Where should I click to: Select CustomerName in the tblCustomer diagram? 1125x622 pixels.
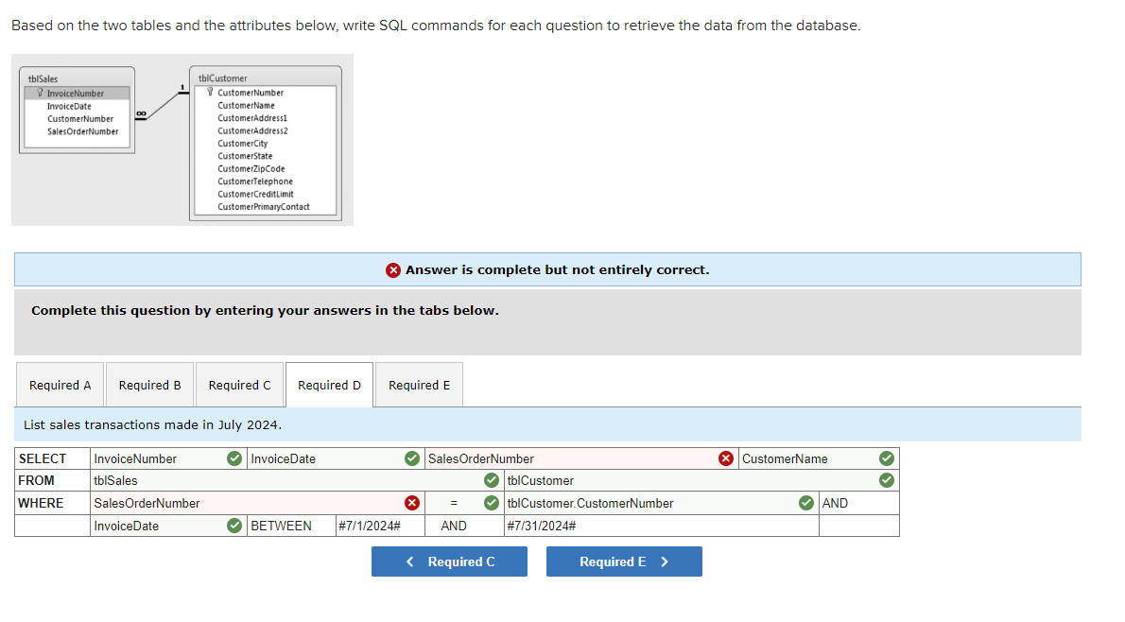246,106
